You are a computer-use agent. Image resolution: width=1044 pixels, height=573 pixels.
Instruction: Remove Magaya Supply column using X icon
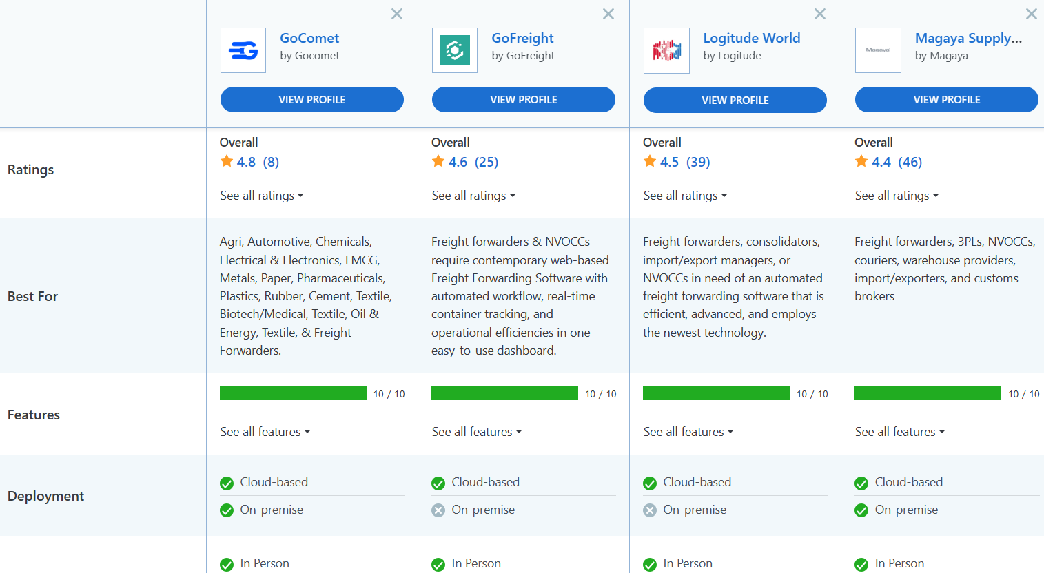pos(1032,14)
